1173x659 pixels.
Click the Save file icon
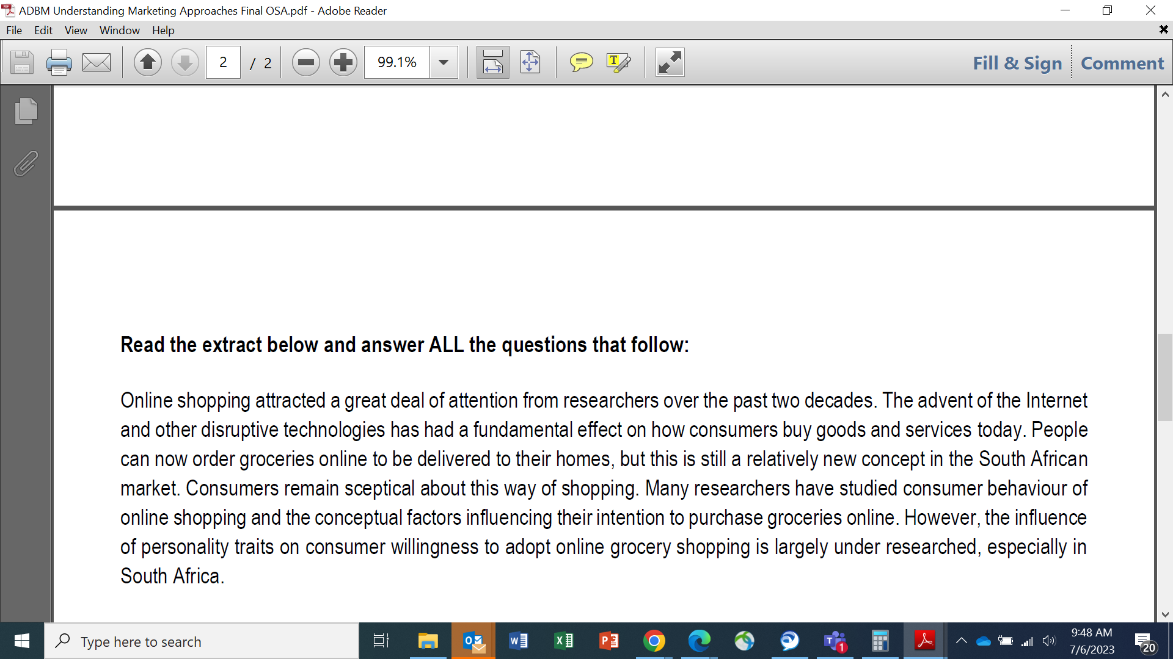point(22,62)
